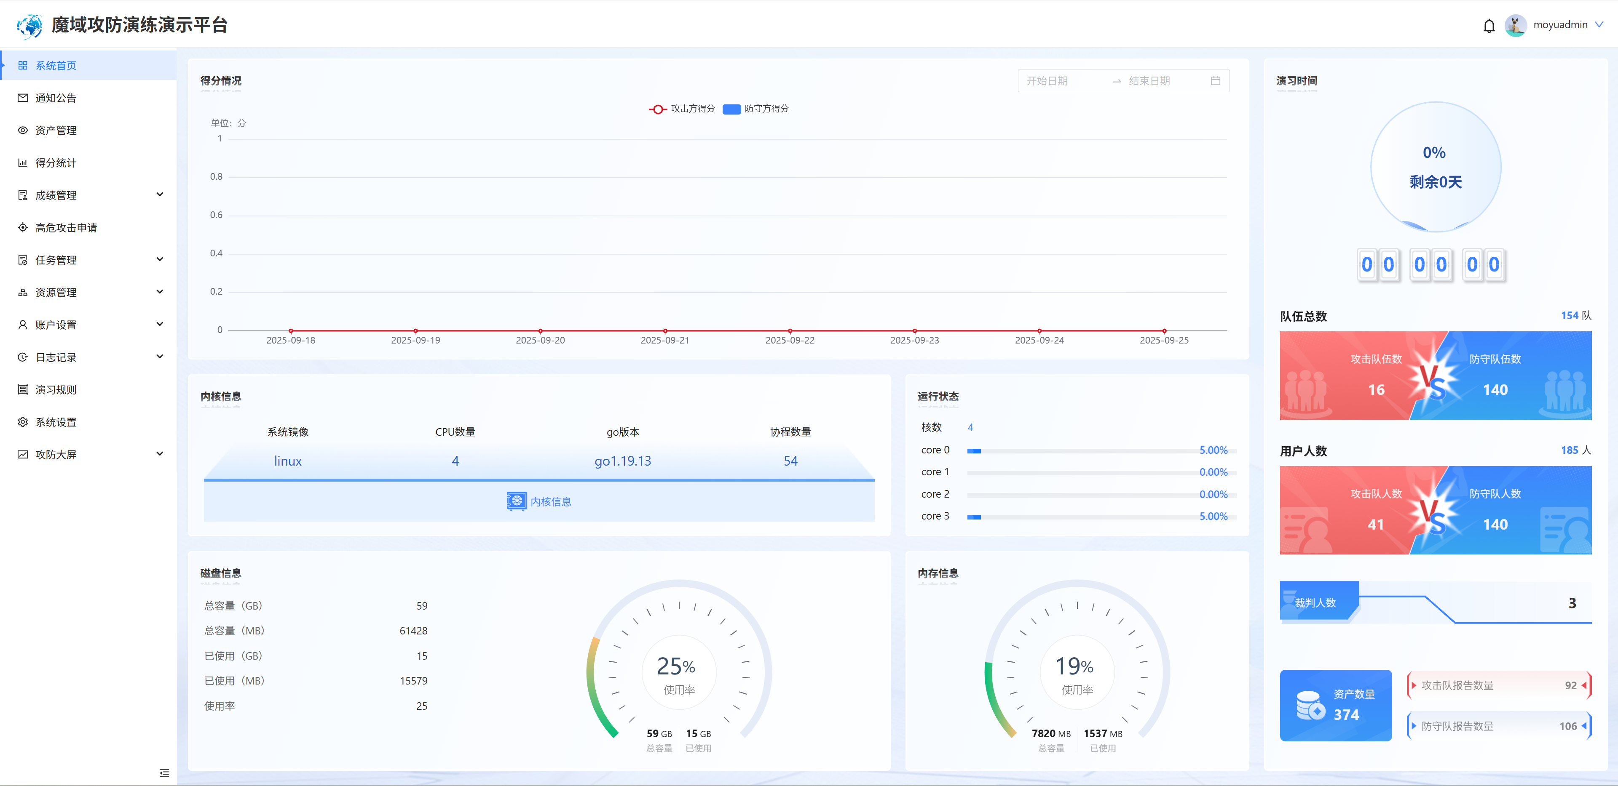This screenshot has width=1618, height=786.
Task: Click the calendar icon in date range
Action: pyautogui.click(x=1215, y=81)
